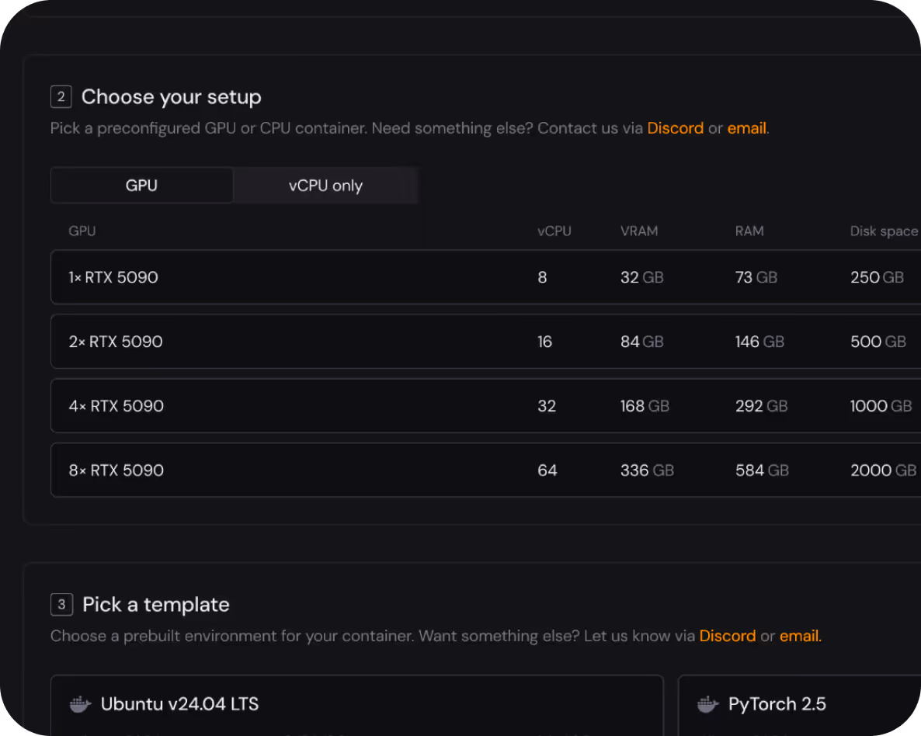
Task: Click the step 2 number badge
Action: [x=61, y=97]
